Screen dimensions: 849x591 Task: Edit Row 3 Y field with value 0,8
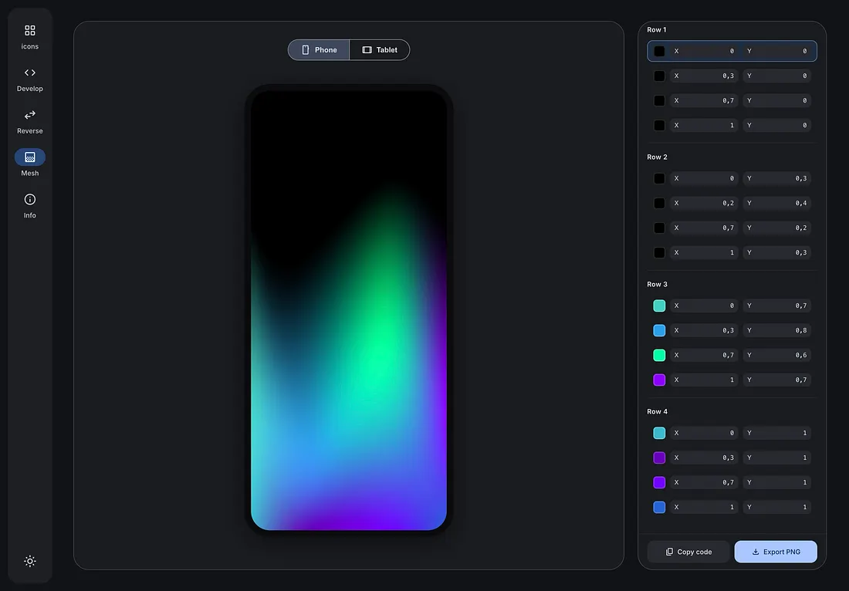(x=777, y=330)
